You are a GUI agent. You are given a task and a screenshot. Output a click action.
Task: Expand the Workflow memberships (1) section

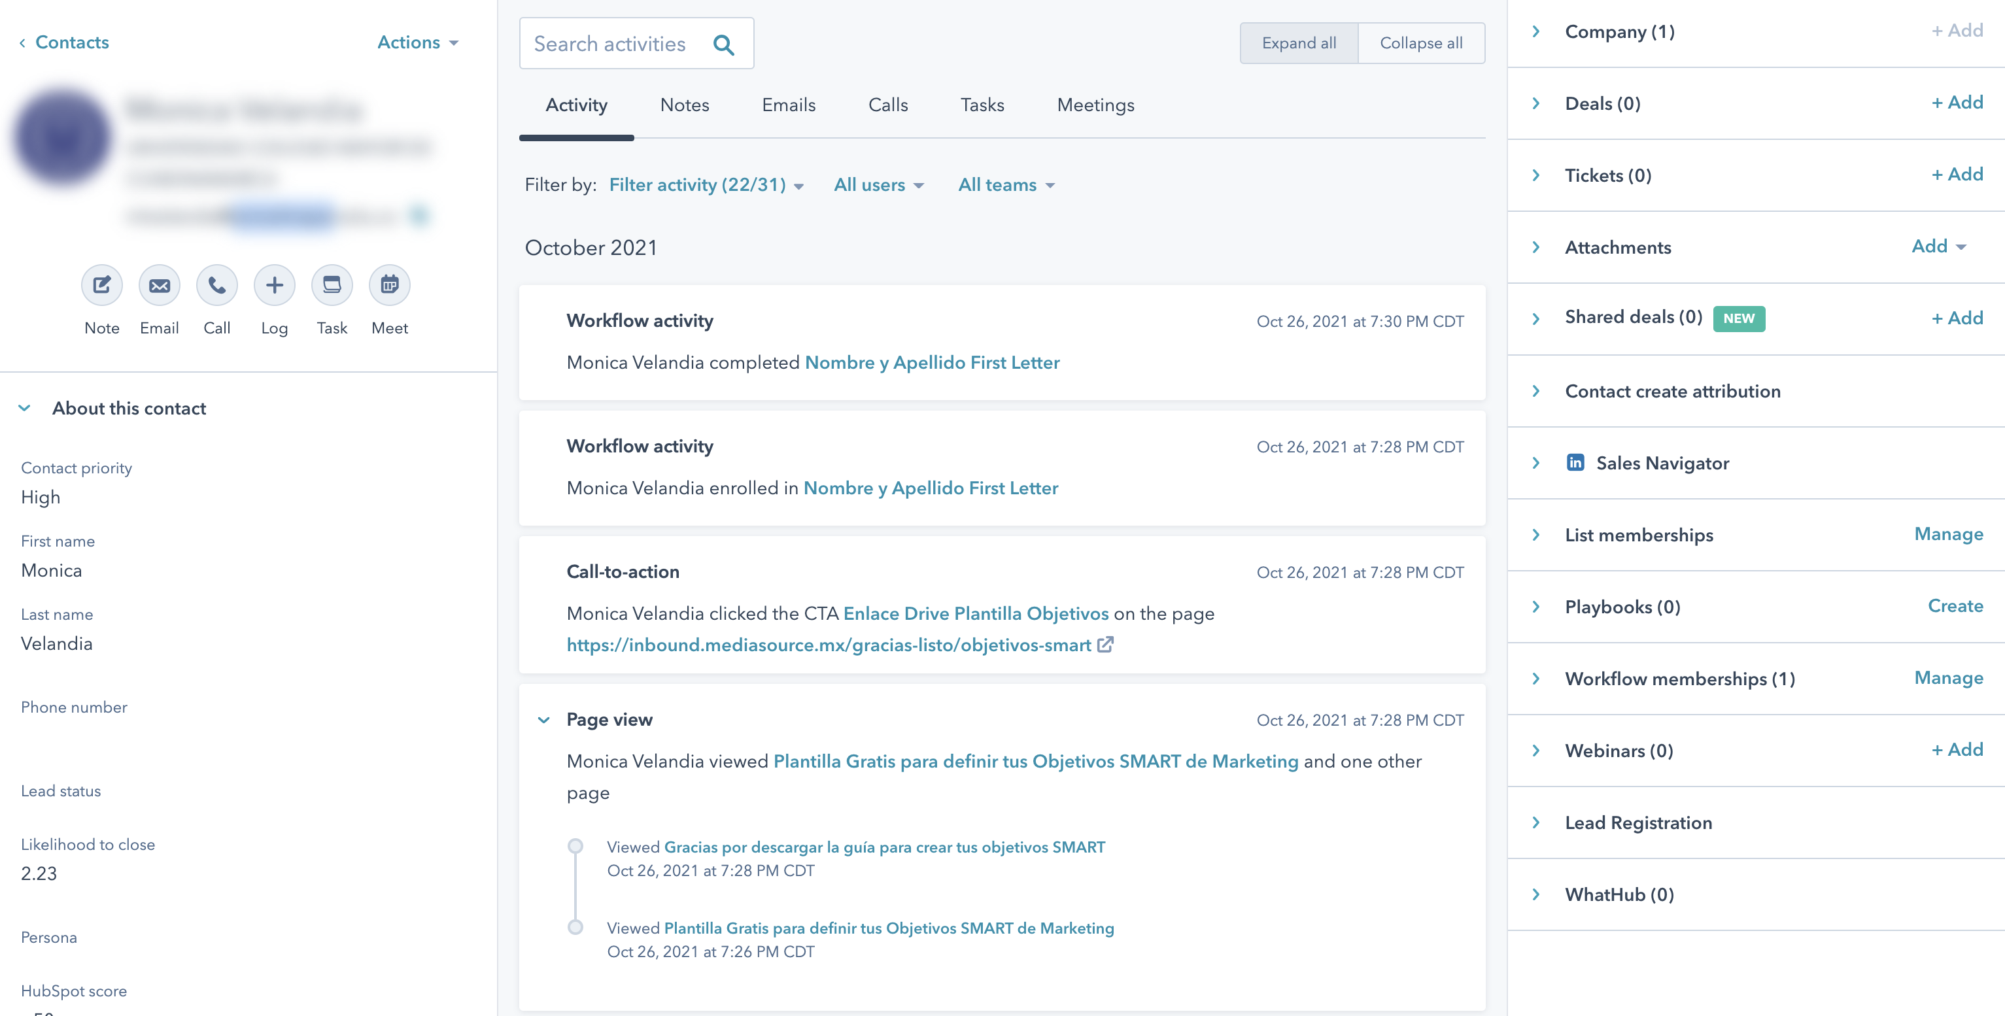click(x=1535, y=679)
